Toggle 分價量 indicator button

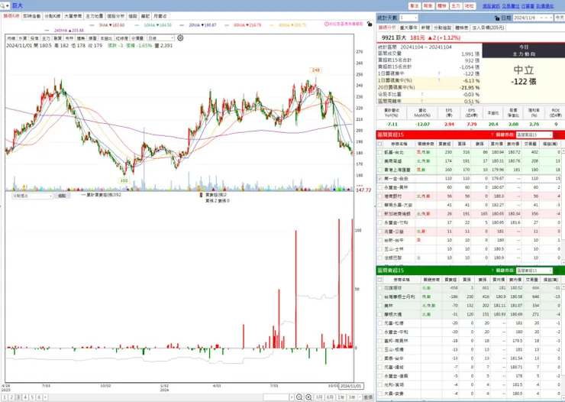pos(137,38)
